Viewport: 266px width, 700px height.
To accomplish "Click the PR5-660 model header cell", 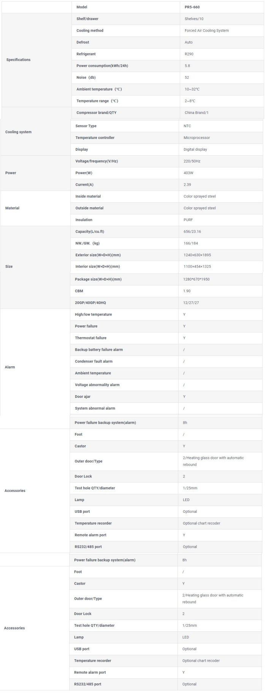I will tap(192, 7).
